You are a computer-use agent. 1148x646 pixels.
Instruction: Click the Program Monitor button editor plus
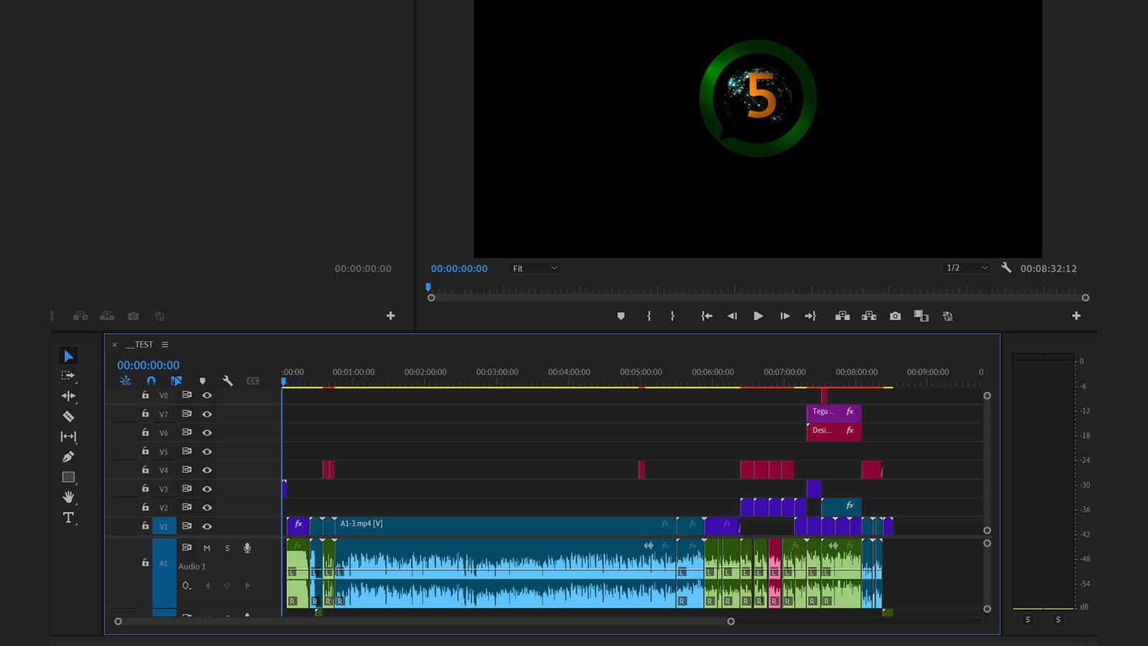(1076, 316)
